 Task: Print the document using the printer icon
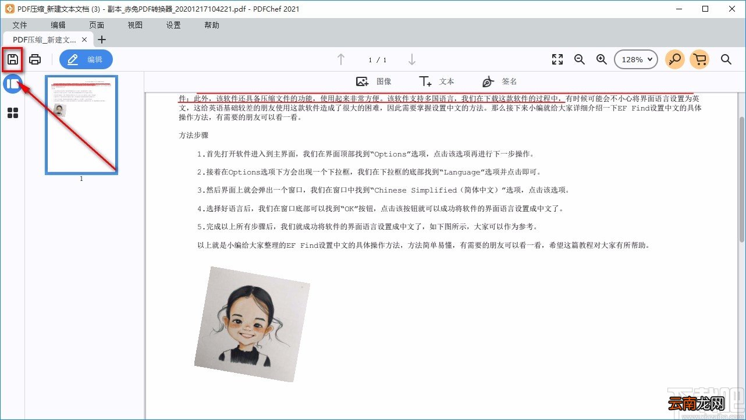point(35,59)
